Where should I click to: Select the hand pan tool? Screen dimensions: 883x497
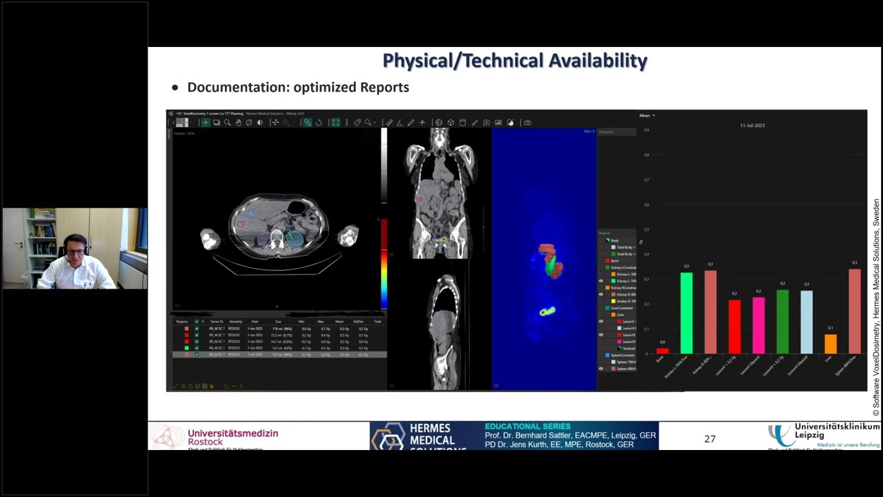tap(238, 122)
